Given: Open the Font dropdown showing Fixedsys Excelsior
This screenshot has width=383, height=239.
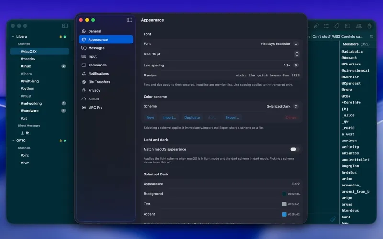Looking at the screenshot, I should 279,44.
